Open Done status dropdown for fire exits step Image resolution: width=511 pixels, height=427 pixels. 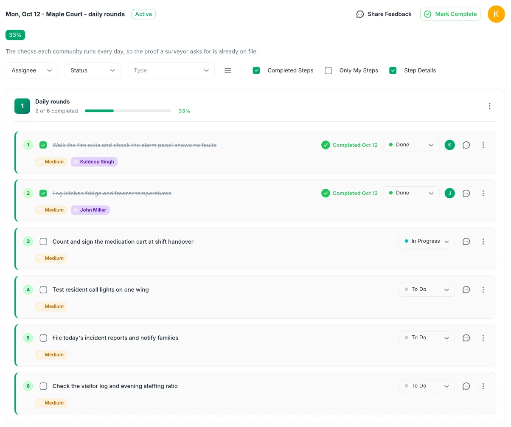(411, 145)
